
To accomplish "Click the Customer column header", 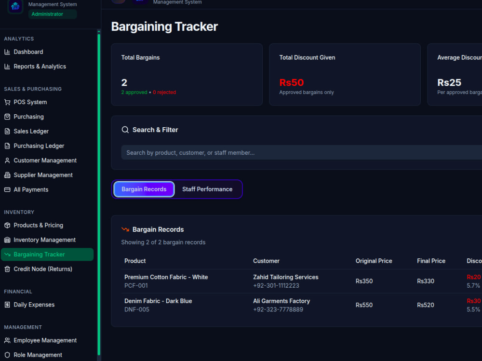I will [266, 261].
